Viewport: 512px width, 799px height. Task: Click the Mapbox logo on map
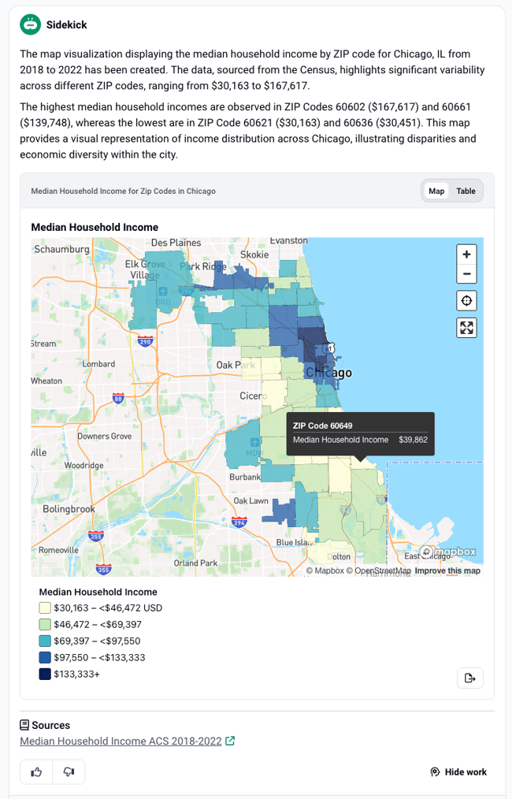pos(448,552)
